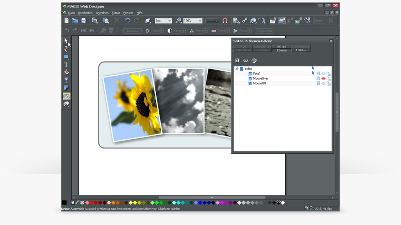Click the Paste clipboard icon

(x=106, y=21)
